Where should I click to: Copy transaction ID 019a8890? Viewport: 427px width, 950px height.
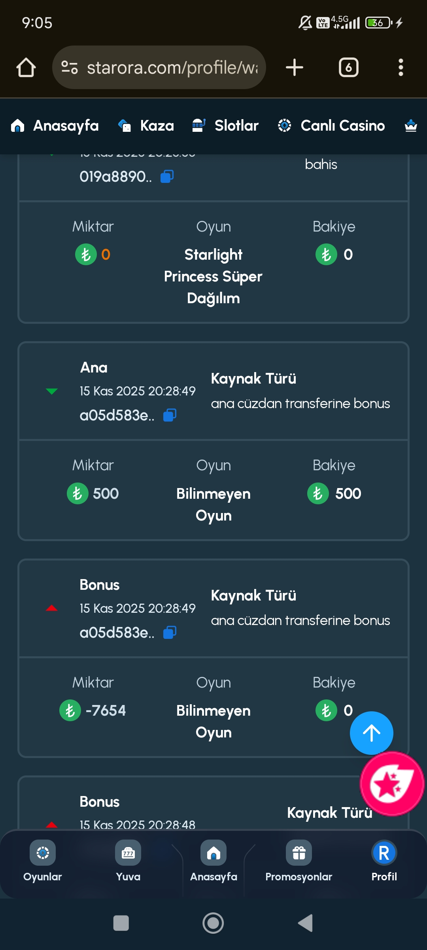click(167, 177)
